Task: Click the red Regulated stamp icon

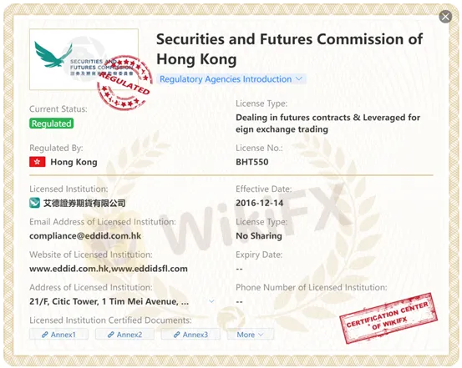Action: click(124, 83)
